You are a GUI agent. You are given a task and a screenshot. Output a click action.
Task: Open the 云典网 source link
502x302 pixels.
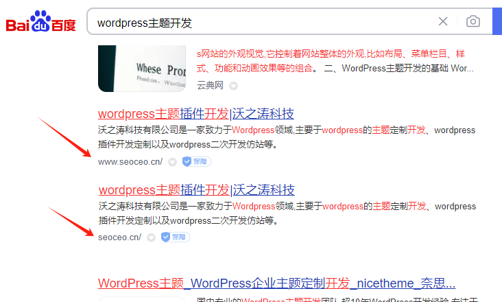(210, 86)
